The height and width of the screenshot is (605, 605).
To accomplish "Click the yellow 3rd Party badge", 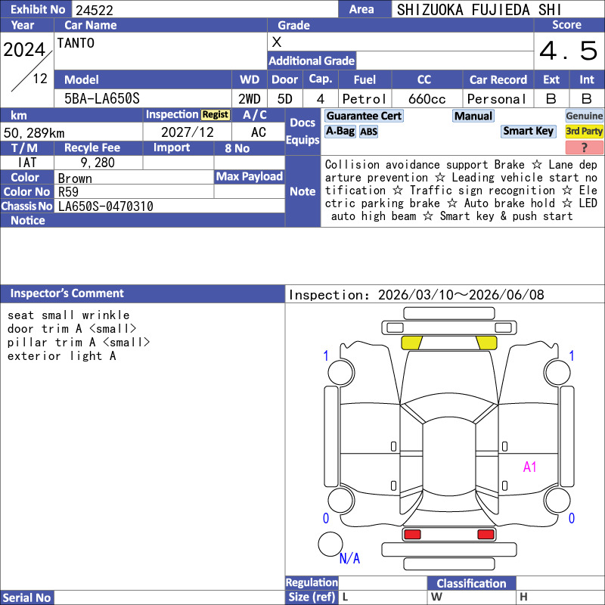I will tap(584, 131).
